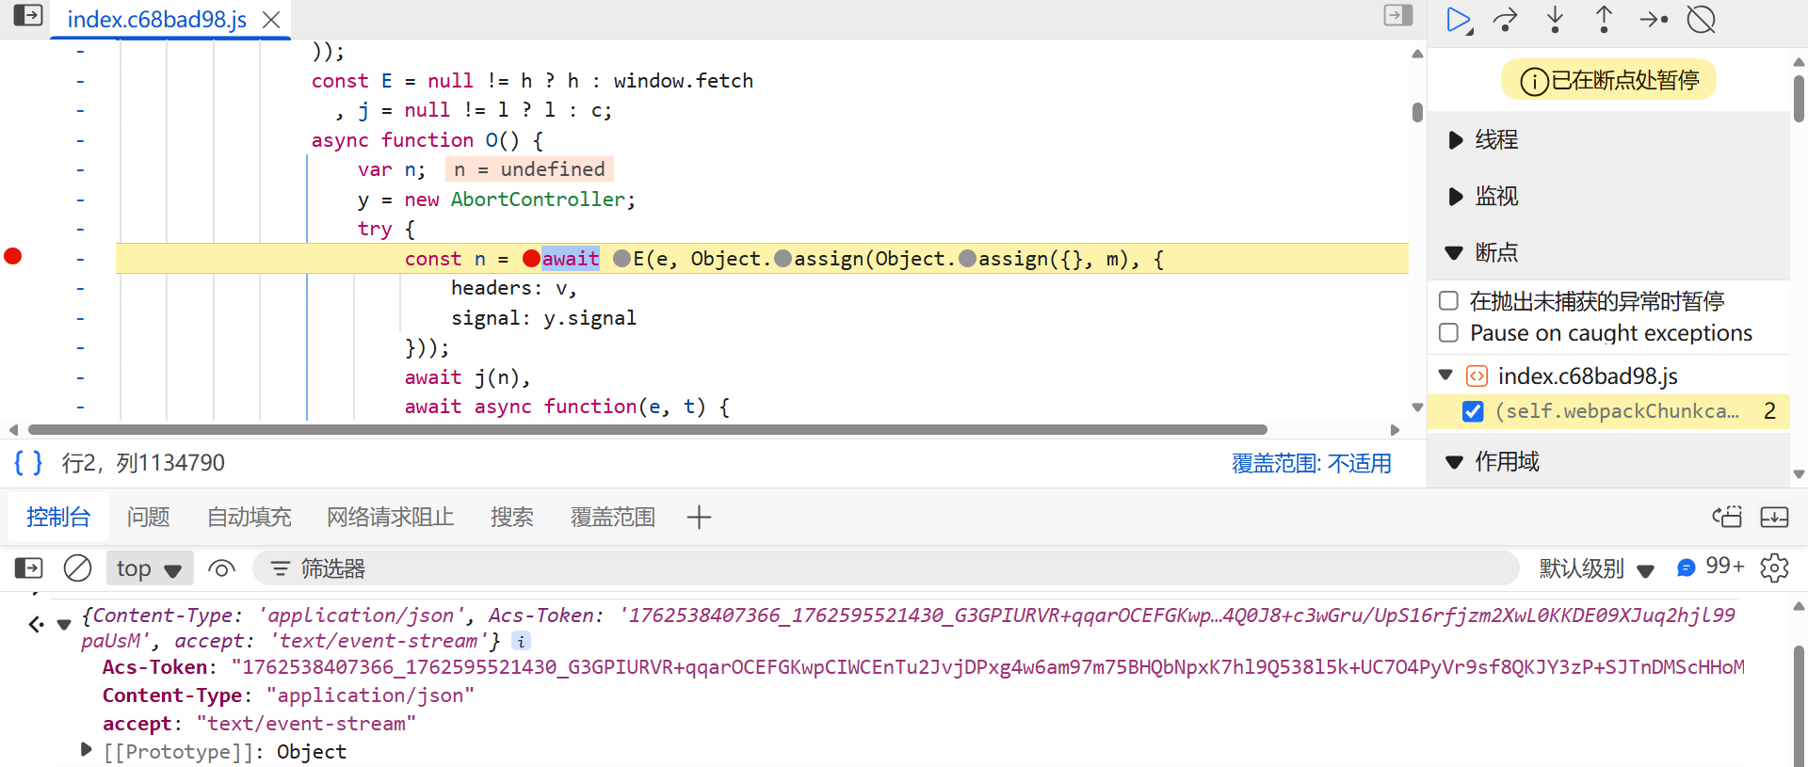Viewport: 1808px width, 767px height.
Task: Click the step over function icon
Action: pos(1506,20)
